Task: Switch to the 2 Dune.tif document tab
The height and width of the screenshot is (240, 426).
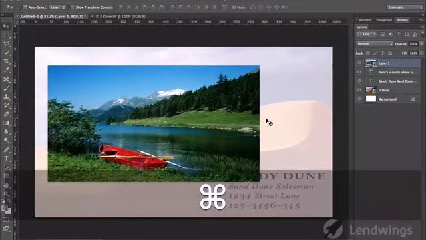Action: (120, 16)
